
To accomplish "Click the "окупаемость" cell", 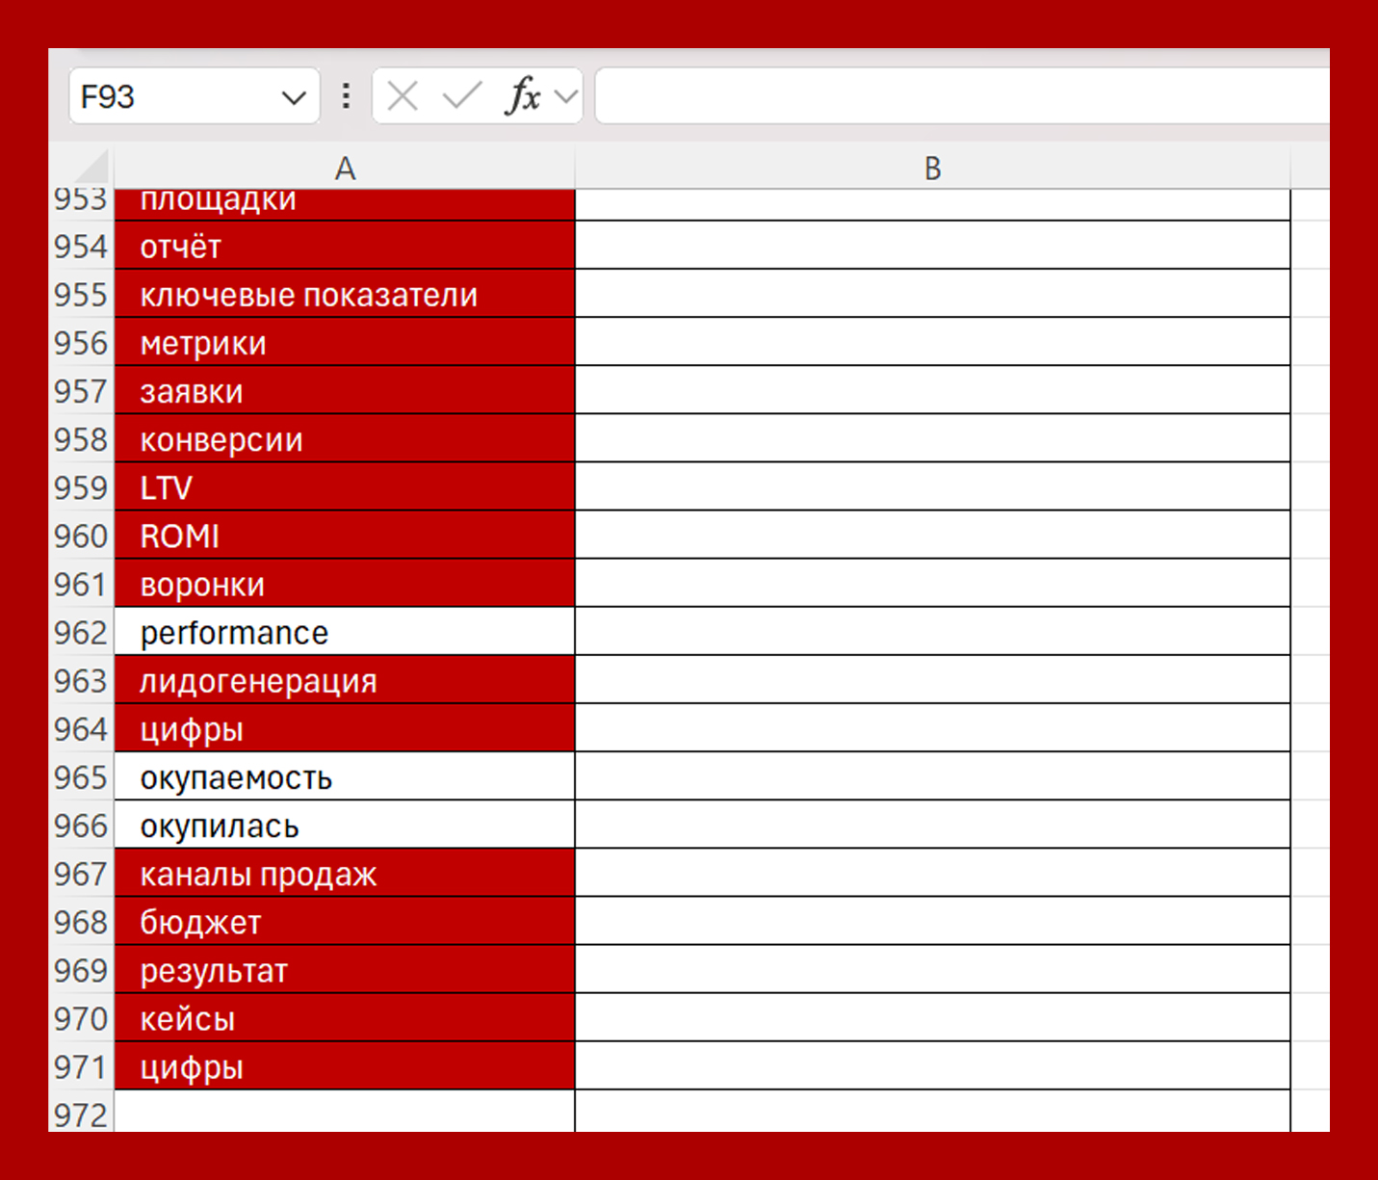I will 345,776.
